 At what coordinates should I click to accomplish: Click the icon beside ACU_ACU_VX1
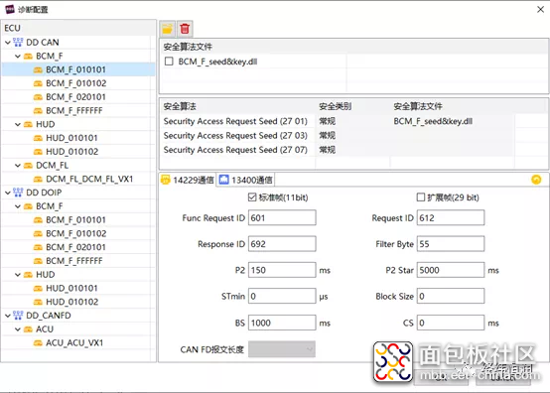click(38, 342)
